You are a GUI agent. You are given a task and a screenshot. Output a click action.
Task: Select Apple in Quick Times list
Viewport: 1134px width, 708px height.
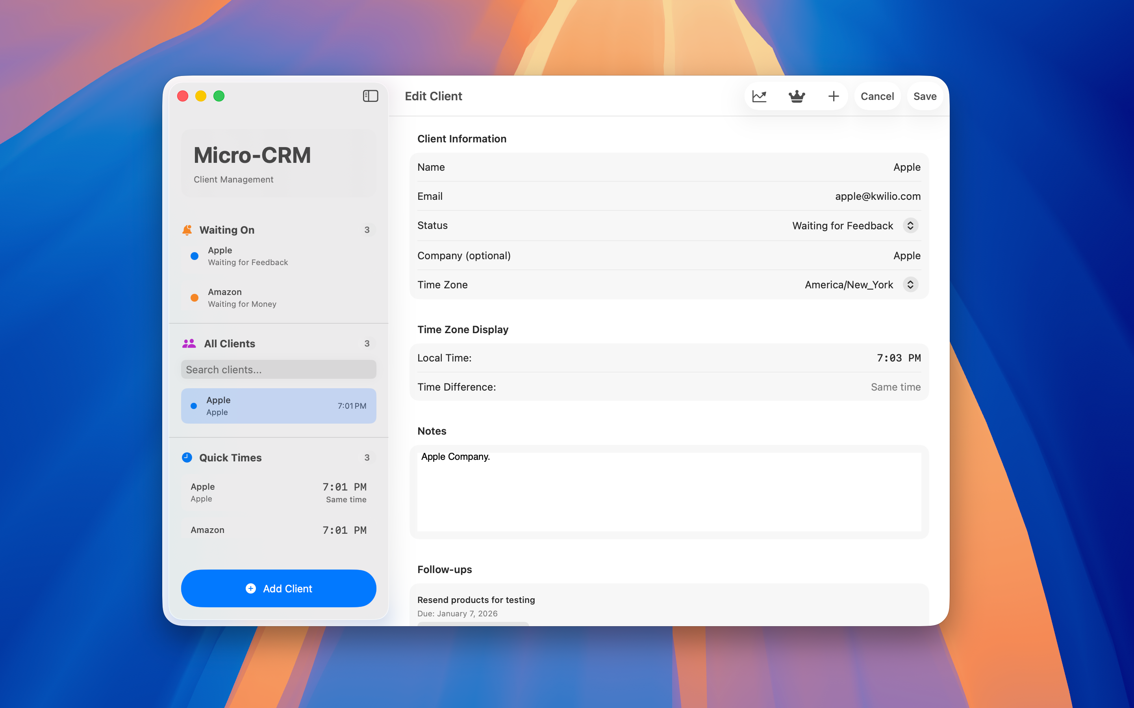pos(278,492)
